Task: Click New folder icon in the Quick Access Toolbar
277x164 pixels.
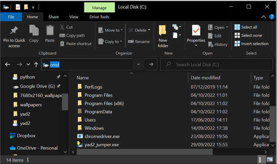Action: [26, 7]
